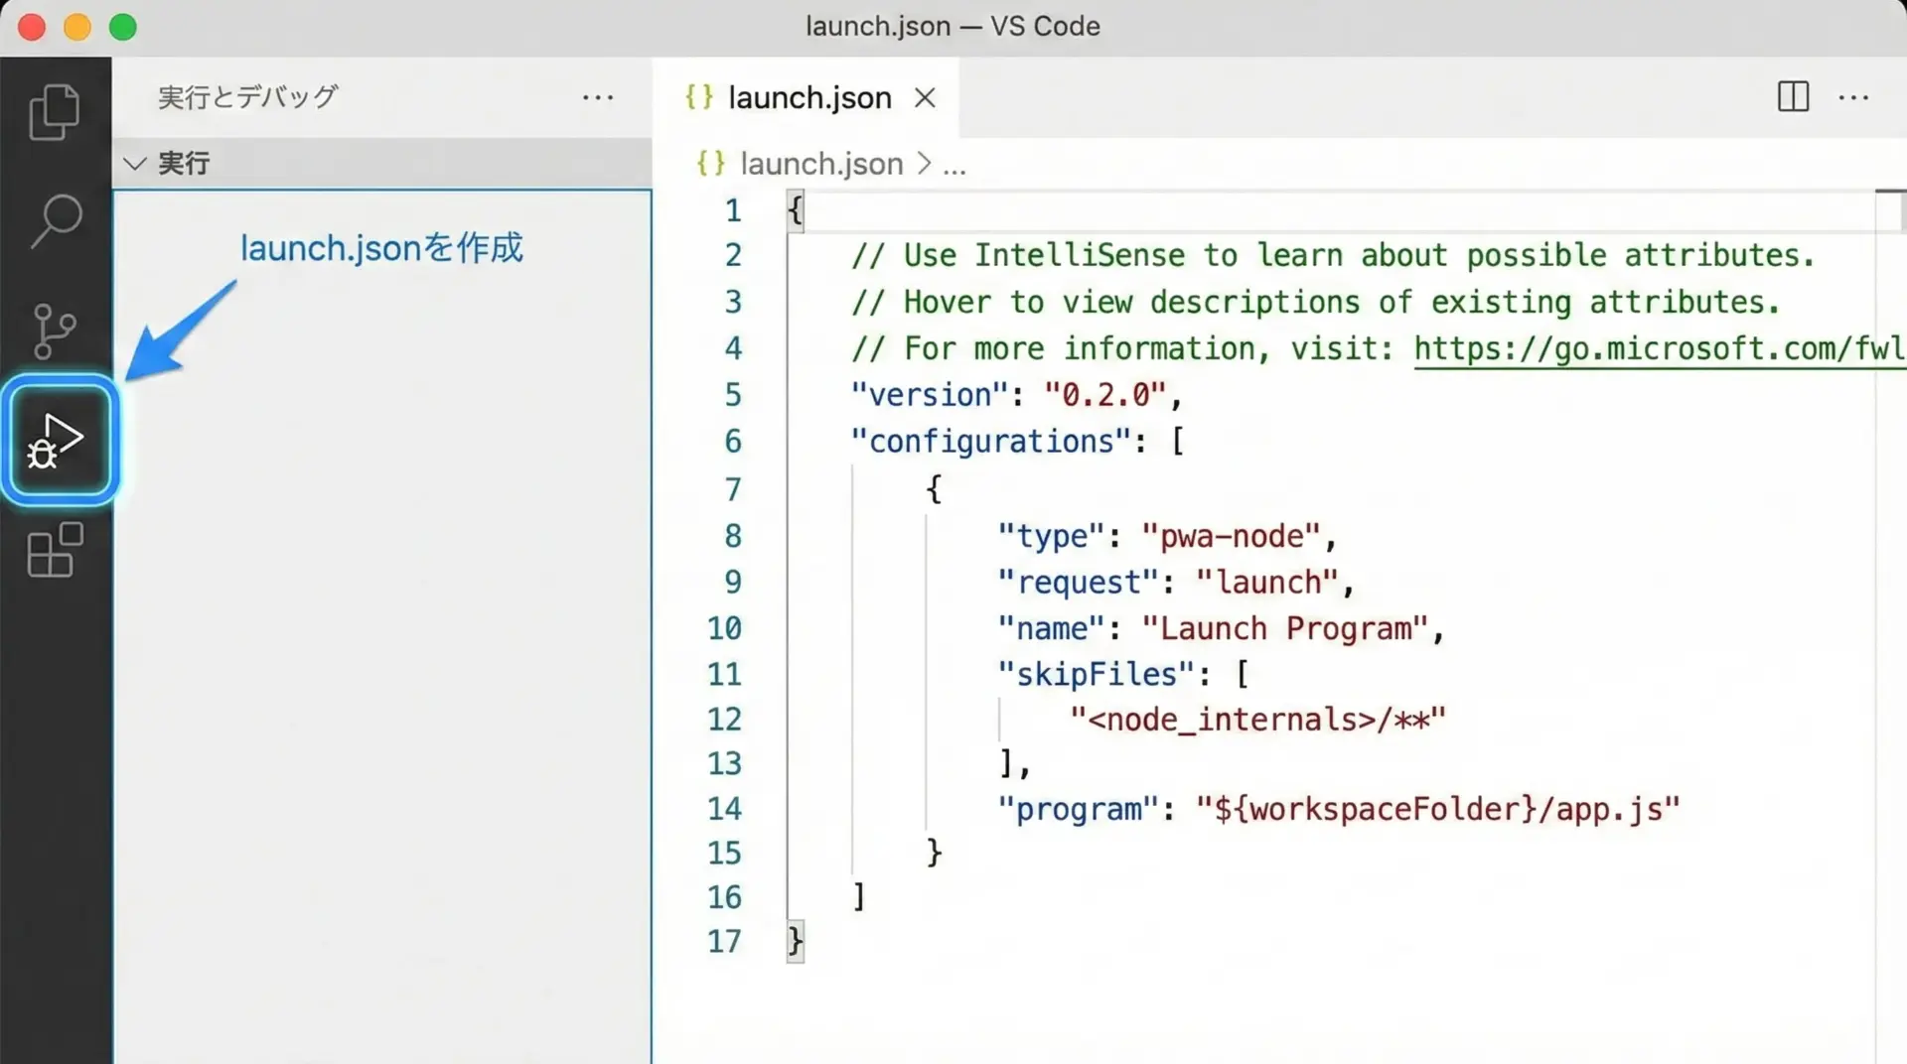Click launch.json in the breadcrumb
Screen dimensions: 1907x1064
click(x=820, y=164)
